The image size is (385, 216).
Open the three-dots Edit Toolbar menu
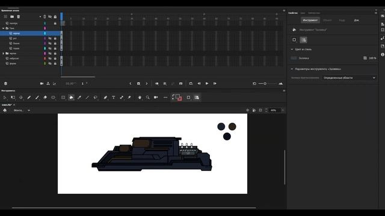(x=165, y=97)
